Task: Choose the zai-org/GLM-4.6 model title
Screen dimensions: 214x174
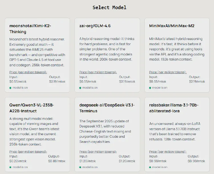Action: [95, 26]
